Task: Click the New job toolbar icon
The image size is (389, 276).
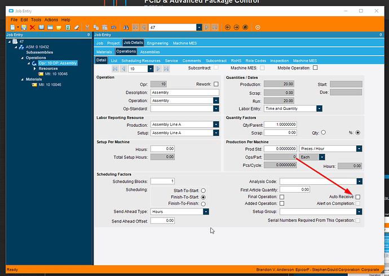Action: 12,27
